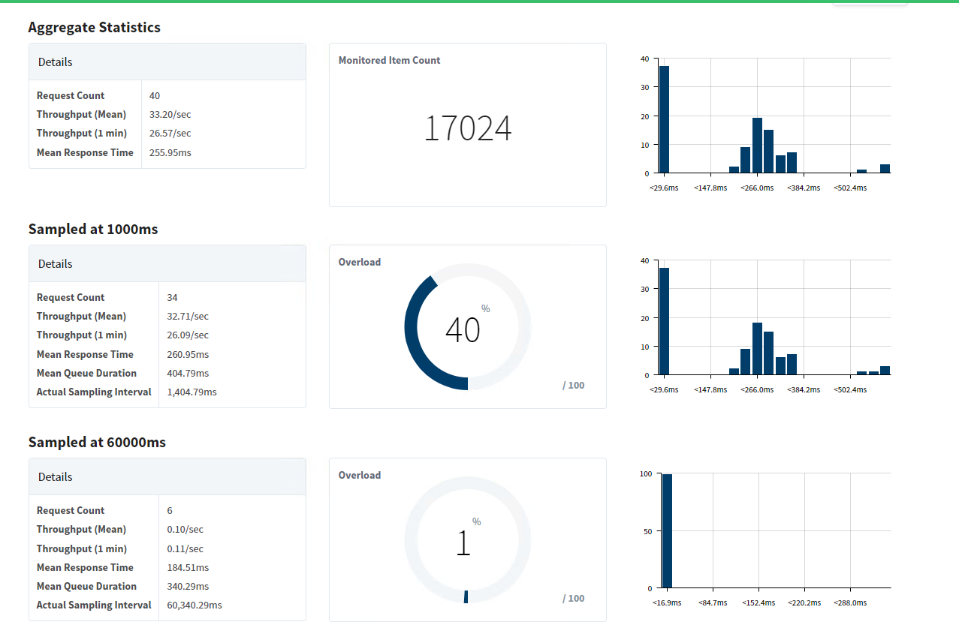Click the 184.51ms Mean Response Time value

click(188, 567)
